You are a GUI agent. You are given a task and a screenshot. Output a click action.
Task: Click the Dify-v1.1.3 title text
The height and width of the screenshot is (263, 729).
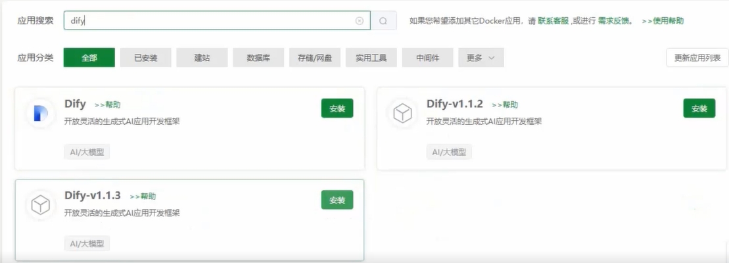(93, 196)
